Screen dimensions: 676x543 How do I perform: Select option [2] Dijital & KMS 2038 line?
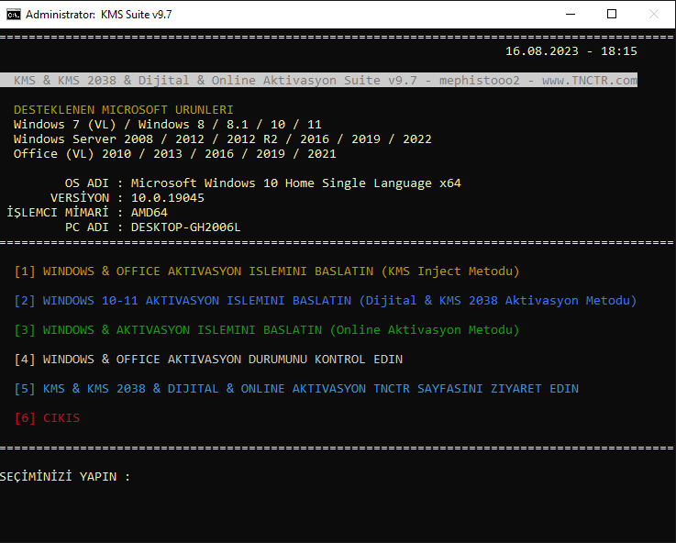326,301
